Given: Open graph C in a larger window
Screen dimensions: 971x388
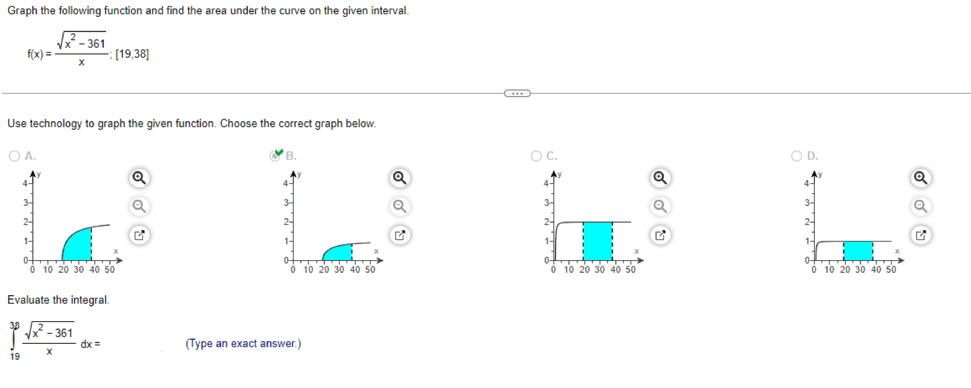Looking at the screenshot, I should tap(659, 235).
